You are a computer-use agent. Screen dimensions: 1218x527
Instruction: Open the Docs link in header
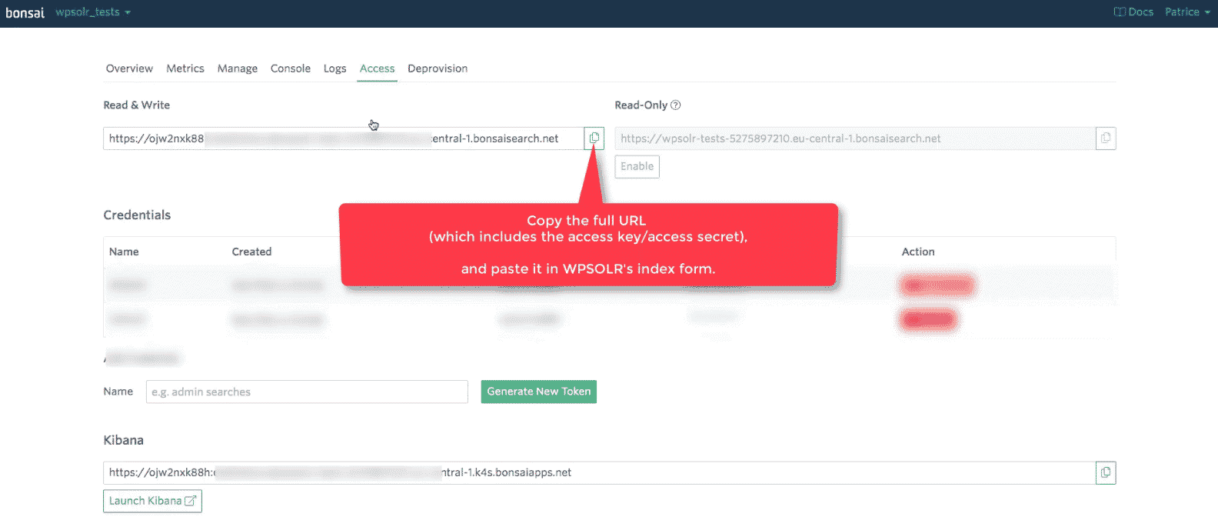coord(1133,12)
